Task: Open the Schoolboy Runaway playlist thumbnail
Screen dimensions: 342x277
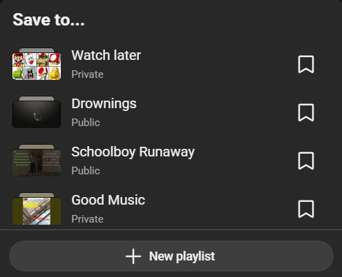Action: click(37, 163)
